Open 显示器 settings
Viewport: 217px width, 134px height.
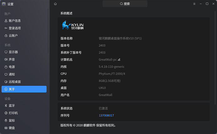click(x=24, y=52)
